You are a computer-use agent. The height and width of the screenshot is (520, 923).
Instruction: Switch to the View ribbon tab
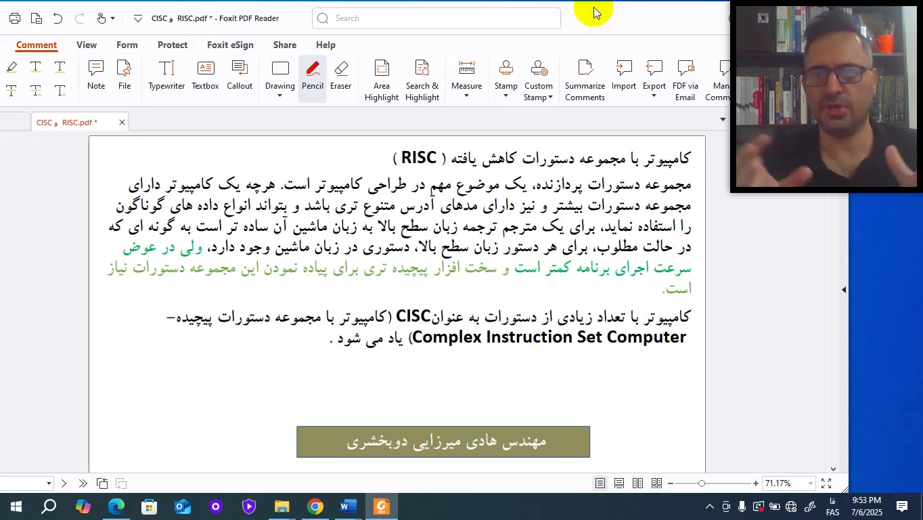tap(87, 45)
